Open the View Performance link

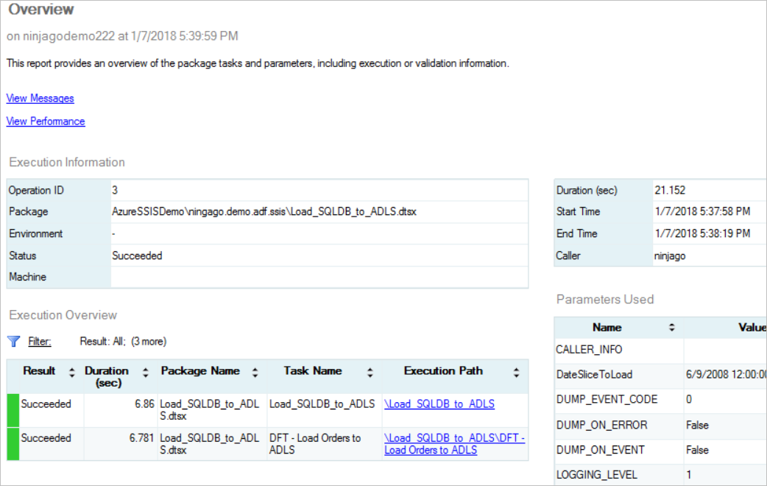46,121
